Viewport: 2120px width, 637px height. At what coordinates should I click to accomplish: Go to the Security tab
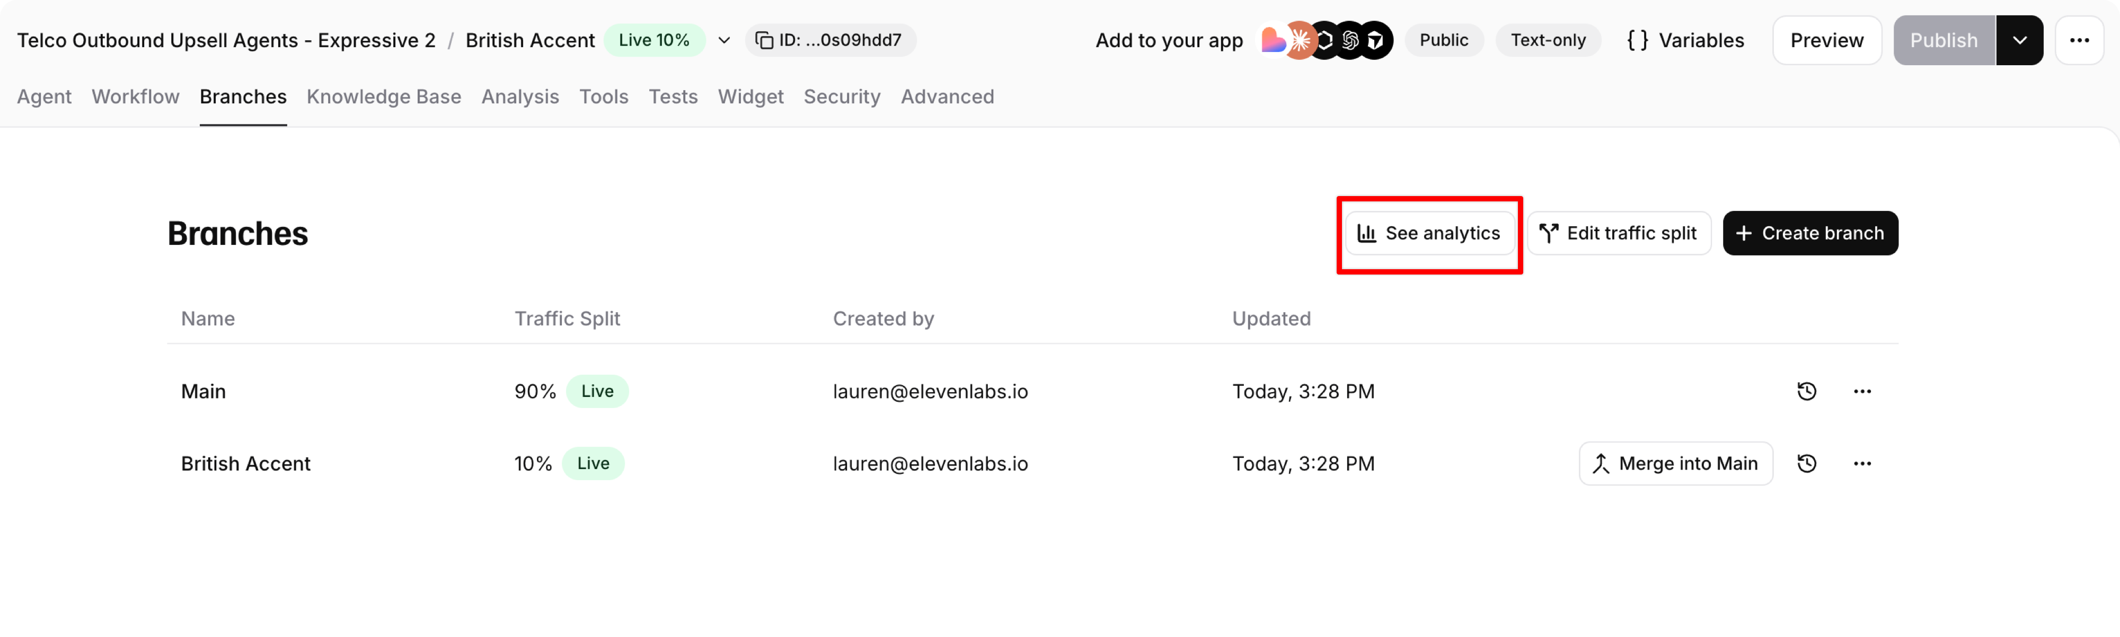(841, 97)
